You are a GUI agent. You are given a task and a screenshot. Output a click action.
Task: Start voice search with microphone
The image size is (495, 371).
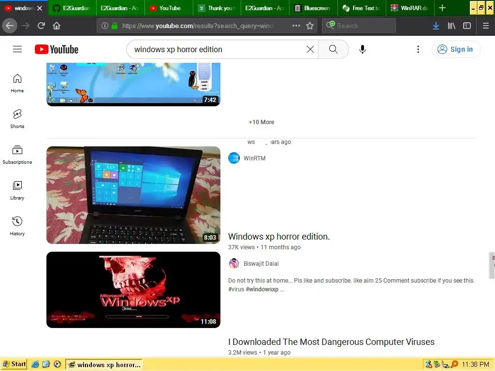pos(363,49)
